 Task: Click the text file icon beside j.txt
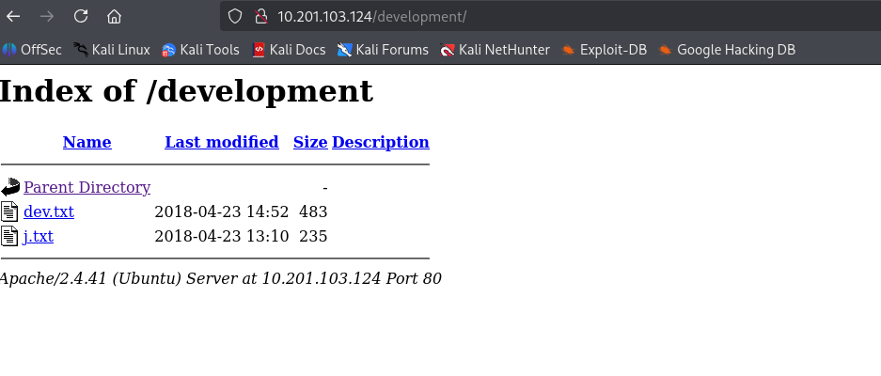(9, 236)
